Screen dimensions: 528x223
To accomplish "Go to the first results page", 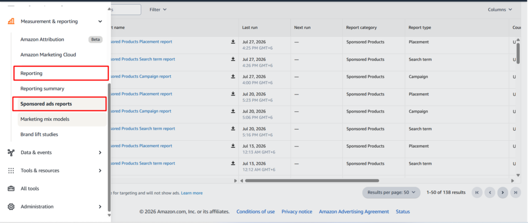I will 477,193.
